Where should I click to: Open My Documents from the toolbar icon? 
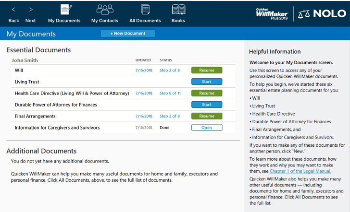pyautogui.click(x=64, y=10)
